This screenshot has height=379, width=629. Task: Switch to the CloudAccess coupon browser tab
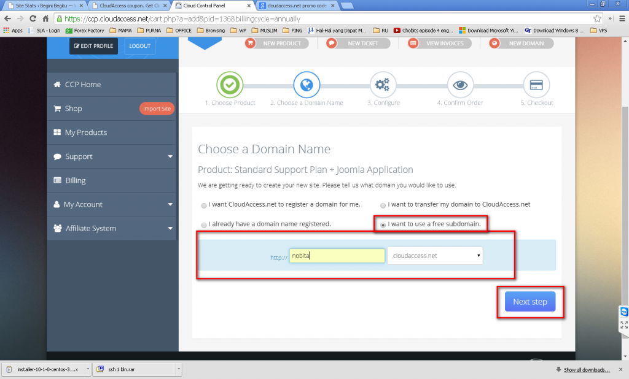(128, 6)
